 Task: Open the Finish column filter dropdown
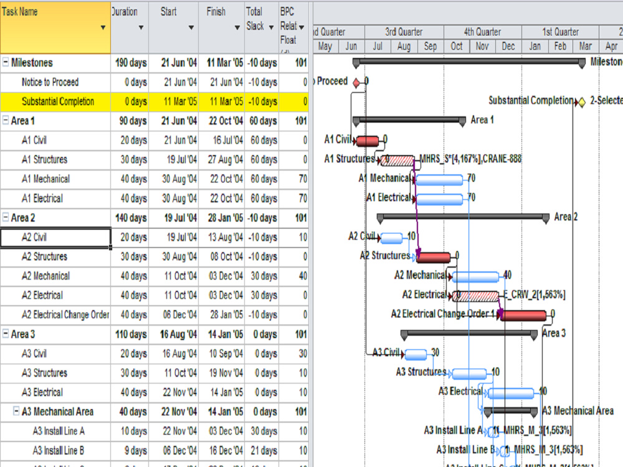pyautogui.click(x=237, y=27)
